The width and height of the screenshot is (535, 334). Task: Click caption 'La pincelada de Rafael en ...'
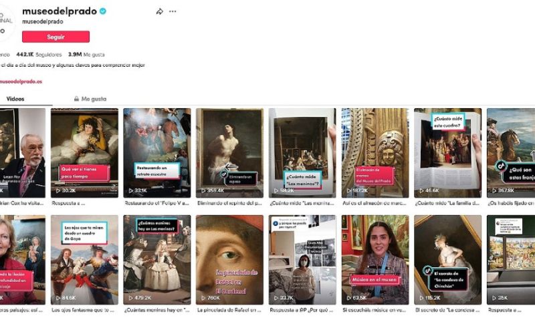pos(229,310)
